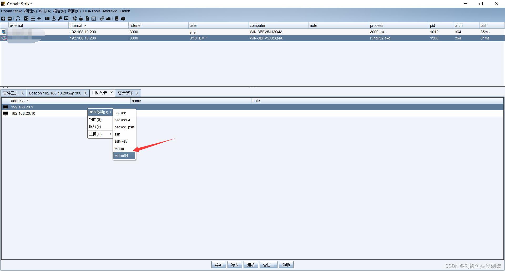The image size is (505, 271).
Task: Click the cloud manage web server icon
Action: tap(108, 18)
